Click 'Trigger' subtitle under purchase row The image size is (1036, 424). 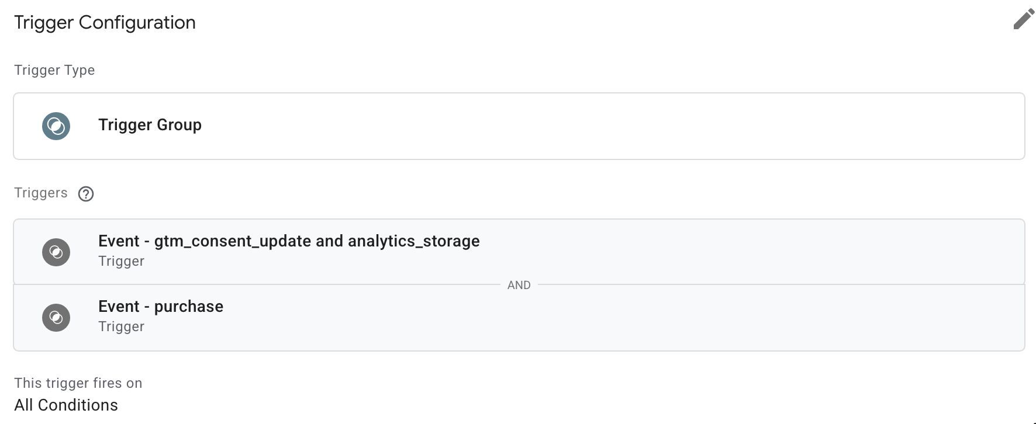[x=121, y=326]
